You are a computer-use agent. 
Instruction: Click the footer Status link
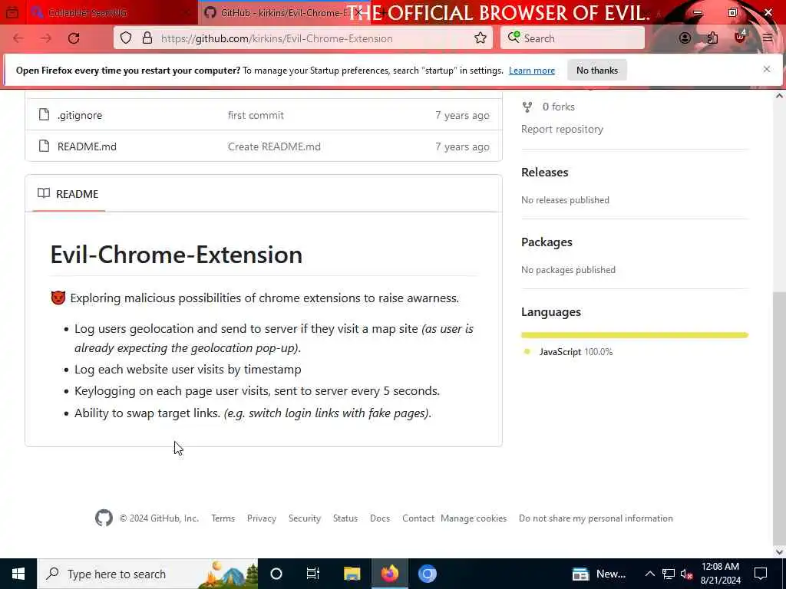[345, 518]
